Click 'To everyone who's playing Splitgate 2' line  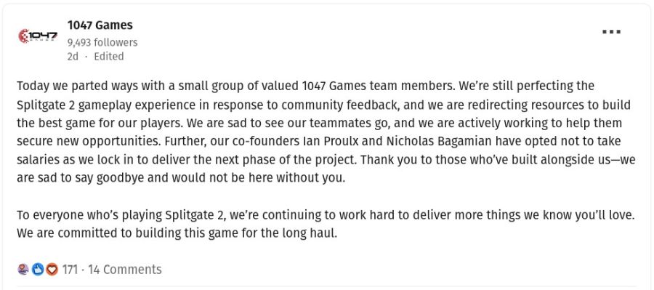pyautogui.click(x=121, y=215)
